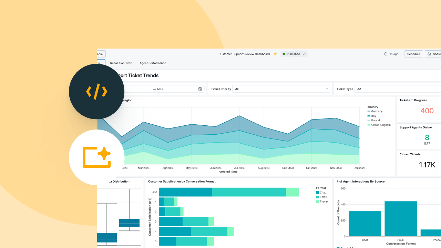Open the calendar date picker icon
Screen dimensions: 441x248
[x=200, y=89]
